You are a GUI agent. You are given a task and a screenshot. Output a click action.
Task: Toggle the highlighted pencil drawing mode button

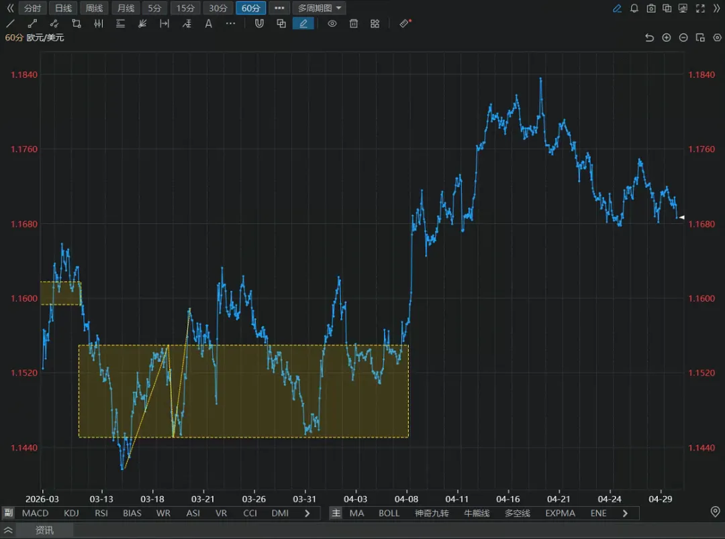pyautogui.click(x=303, y=23)
